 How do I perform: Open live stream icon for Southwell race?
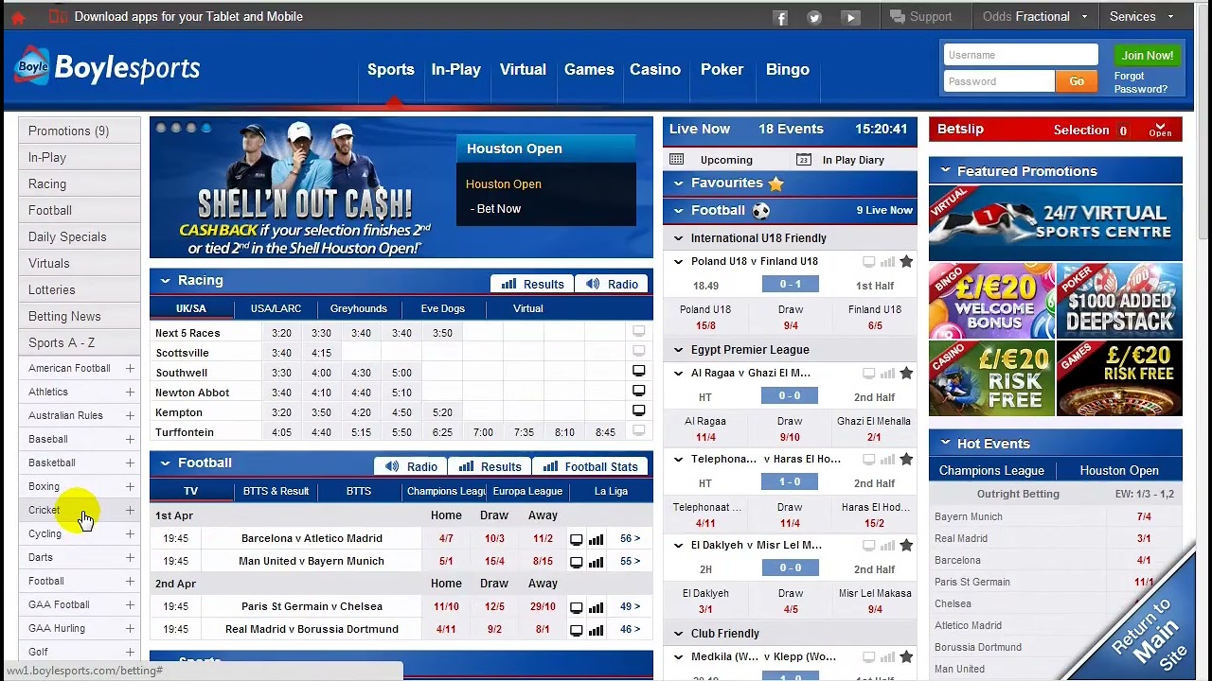coord(639,372)
